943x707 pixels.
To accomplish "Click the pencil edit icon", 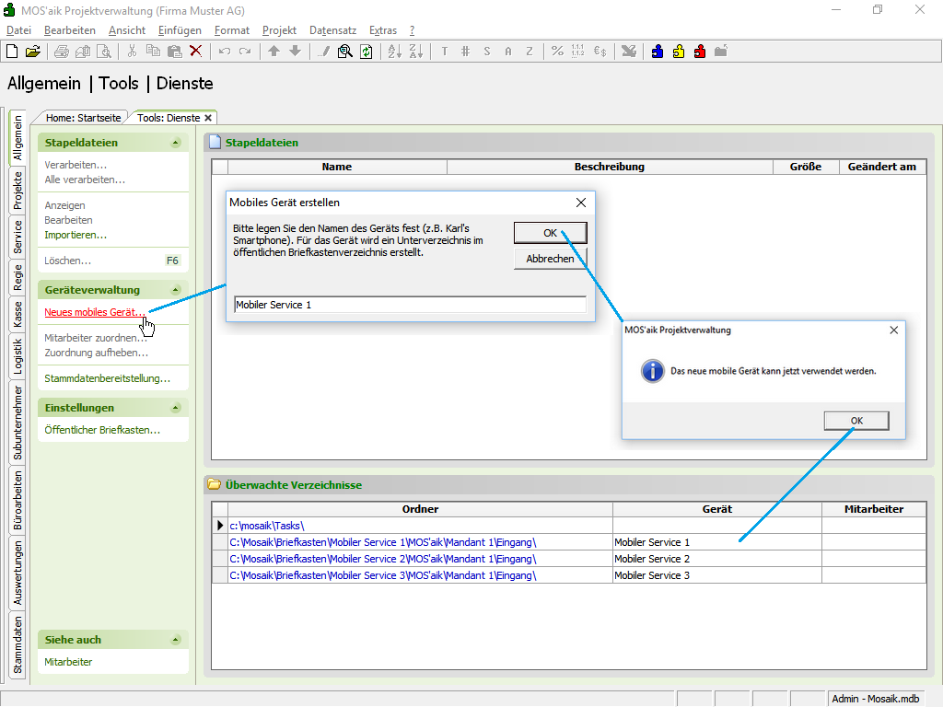I will pyautogui.click(x=323, y=52).
